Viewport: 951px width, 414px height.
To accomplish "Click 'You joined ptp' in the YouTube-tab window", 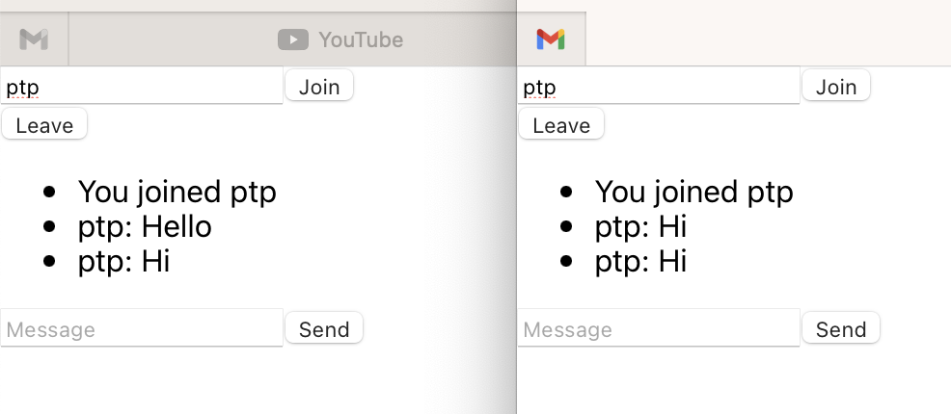I will [x=177, y=192].
